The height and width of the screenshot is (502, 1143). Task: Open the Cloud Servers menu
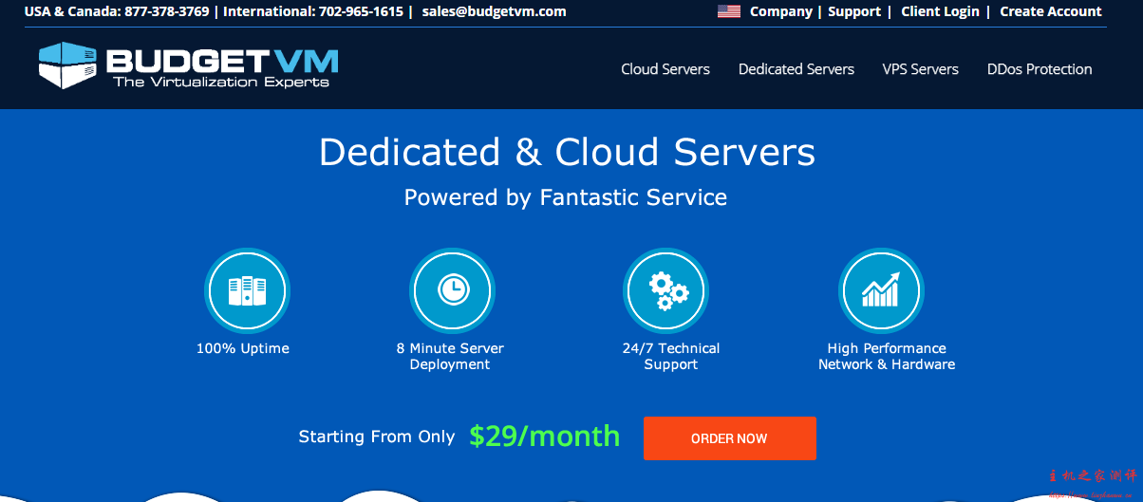pos(665,69)
